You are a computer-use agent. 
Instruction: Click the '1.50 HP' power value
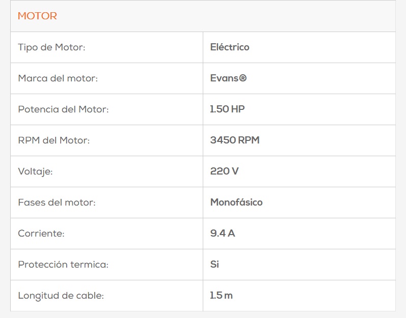(x=227, y=109)
